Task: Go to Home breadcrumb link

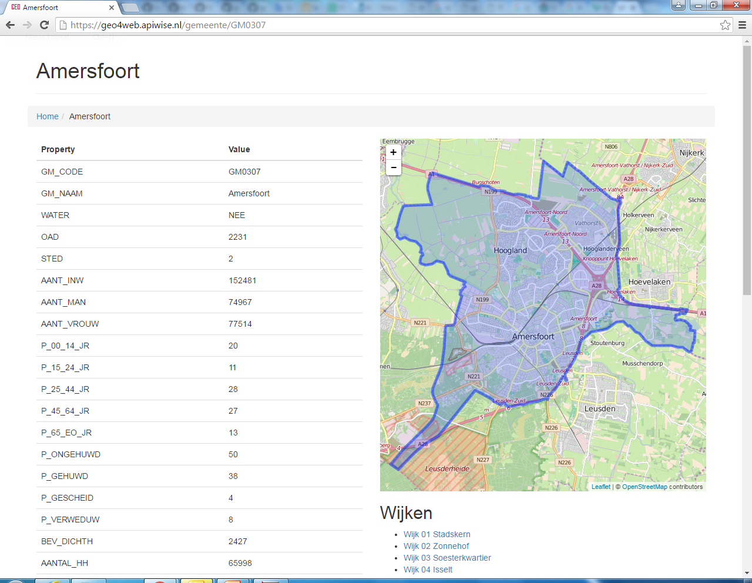Action: coord(47,116)
